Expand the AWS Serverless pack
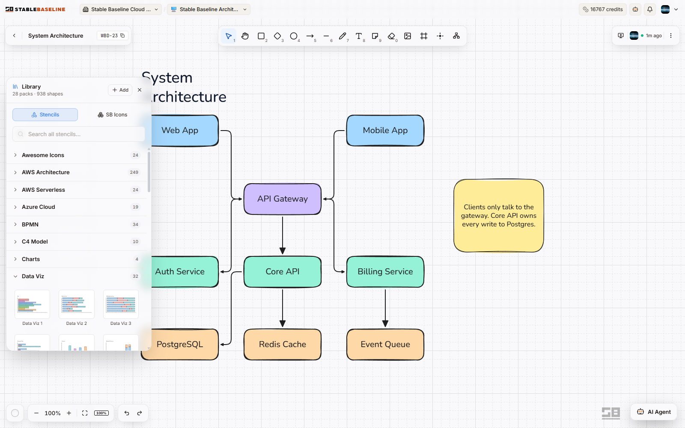 click(77, 190)
